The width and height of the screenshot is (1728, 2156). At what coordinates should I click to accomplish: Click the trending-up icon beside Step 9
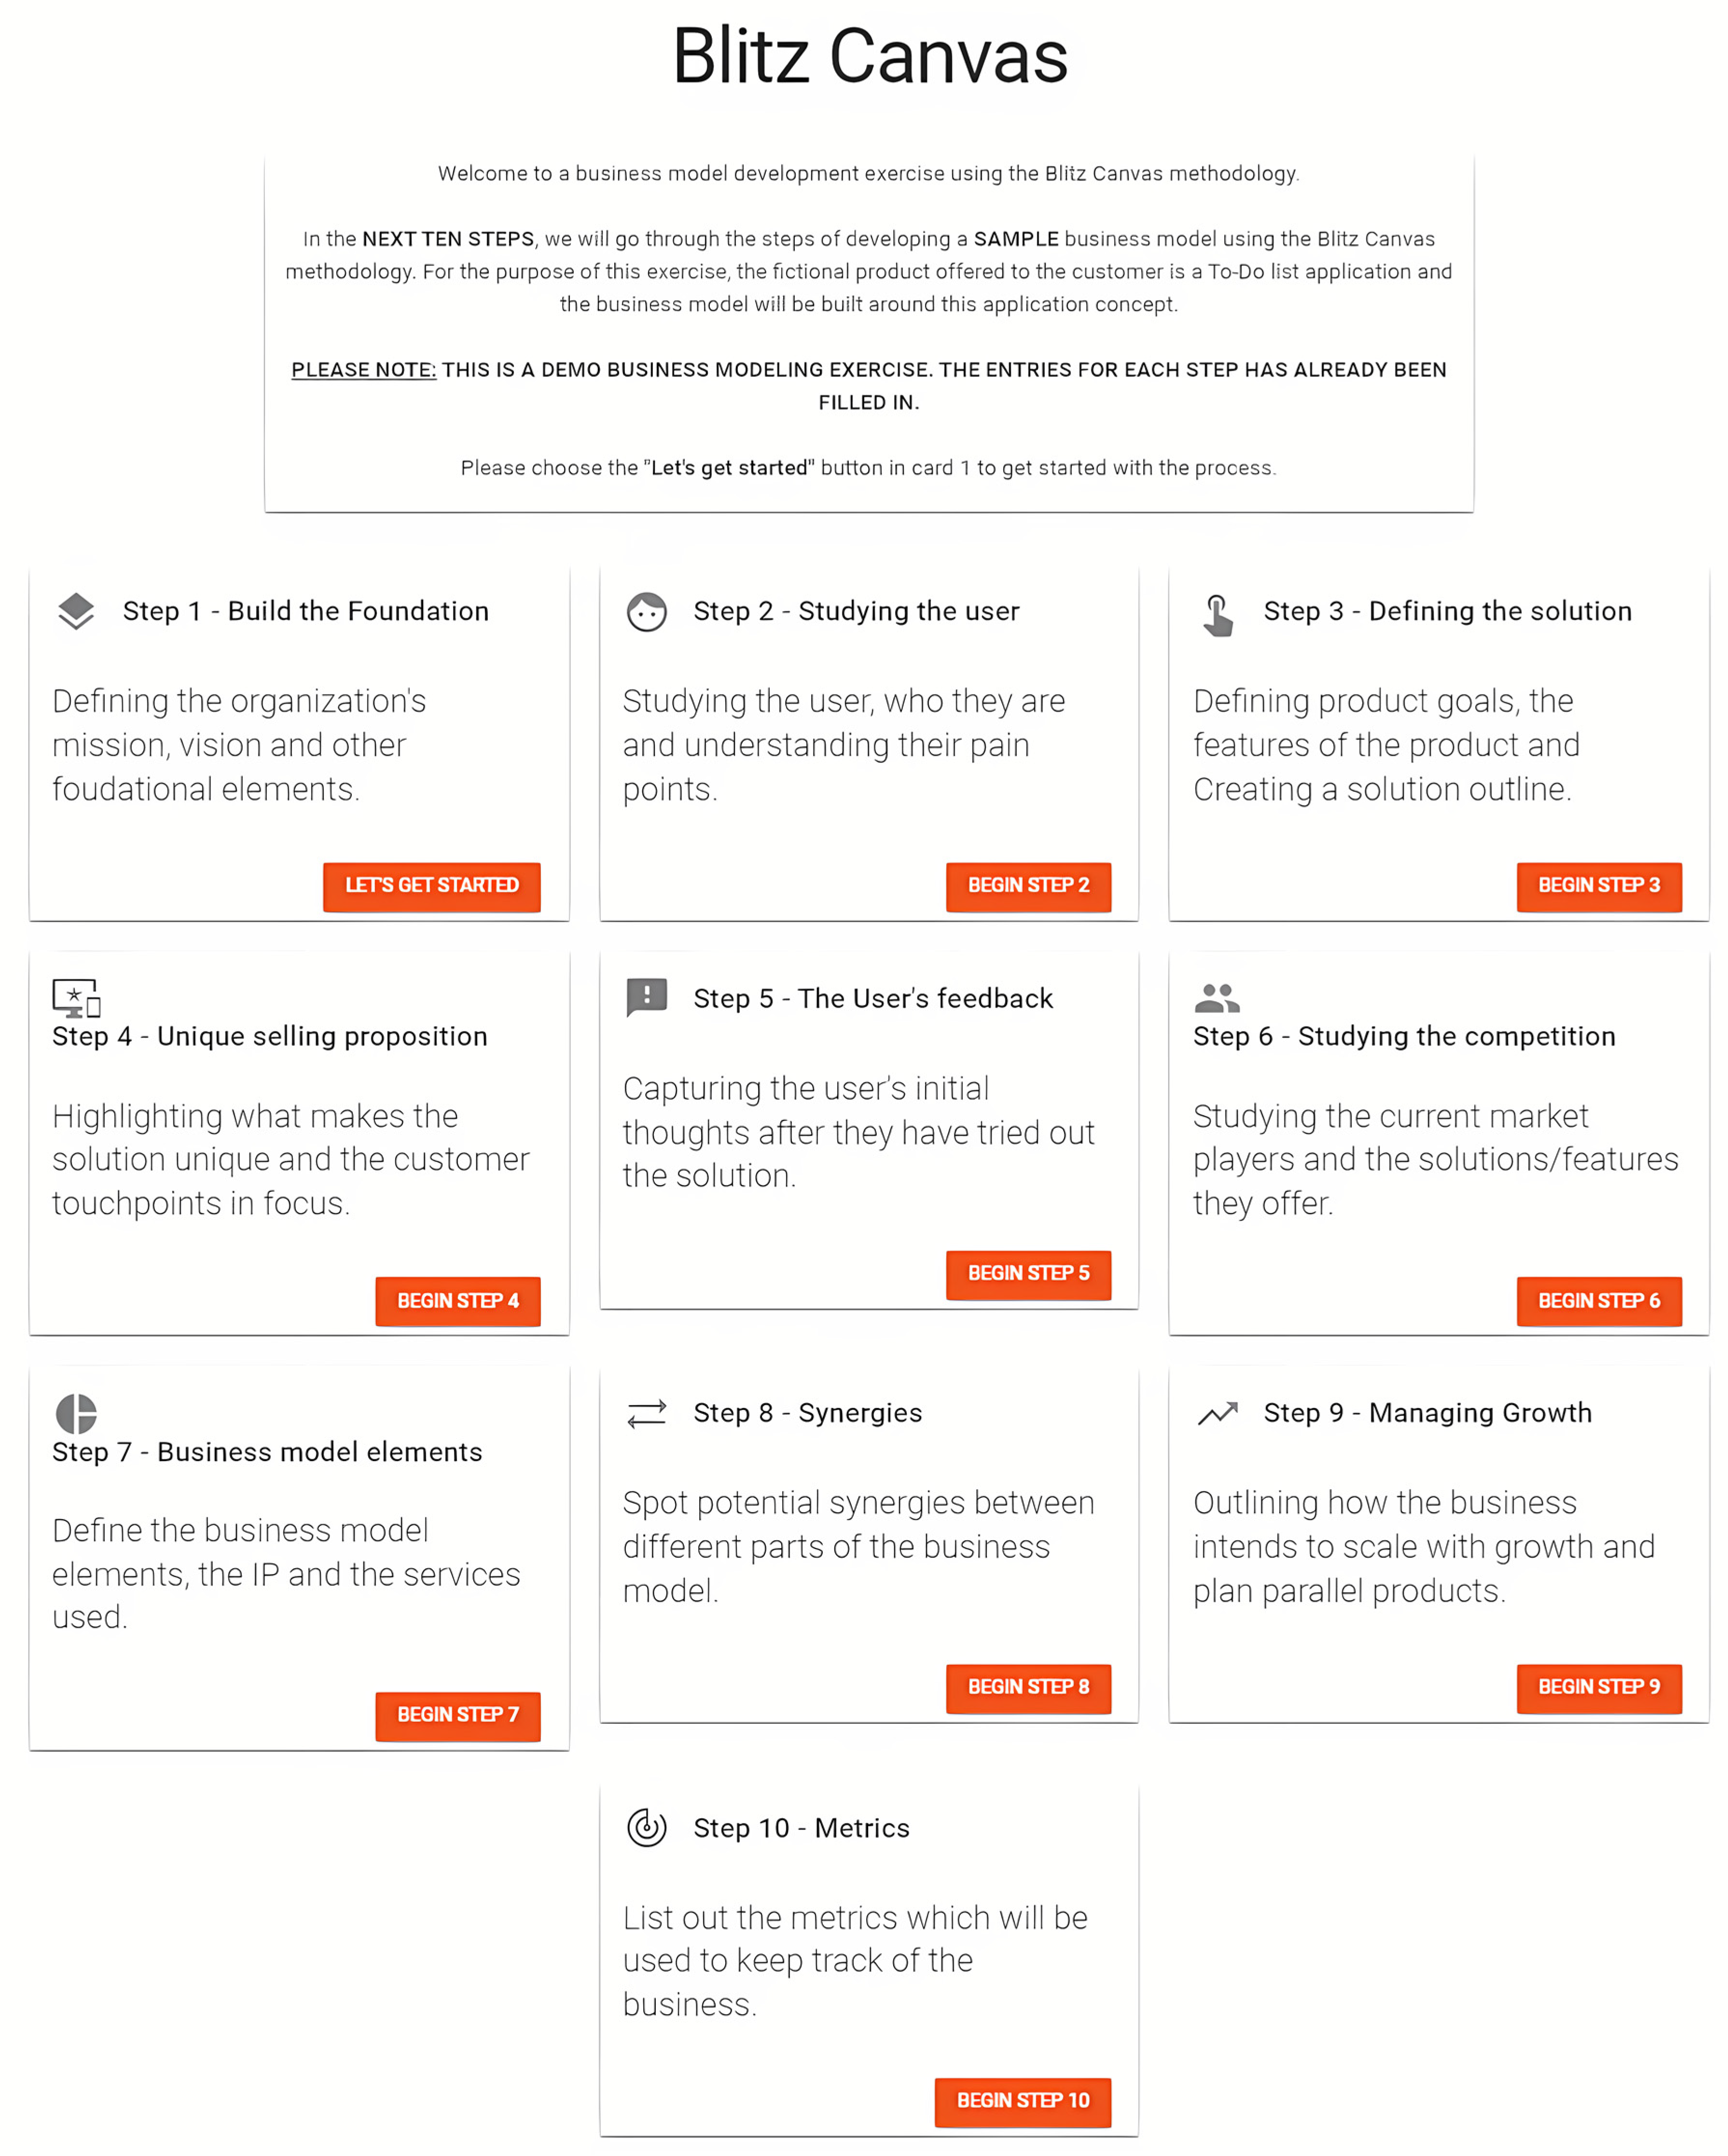click(x=1217, y=1413)
